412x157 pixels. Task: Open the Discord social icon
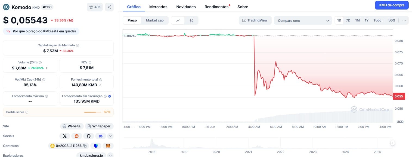pyautogui.click(x=100, y=136)
